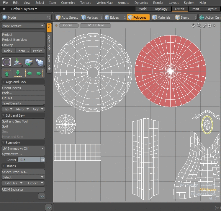Click the align UVs left arrow icon
Screen dimensions: 221x211
29,73
